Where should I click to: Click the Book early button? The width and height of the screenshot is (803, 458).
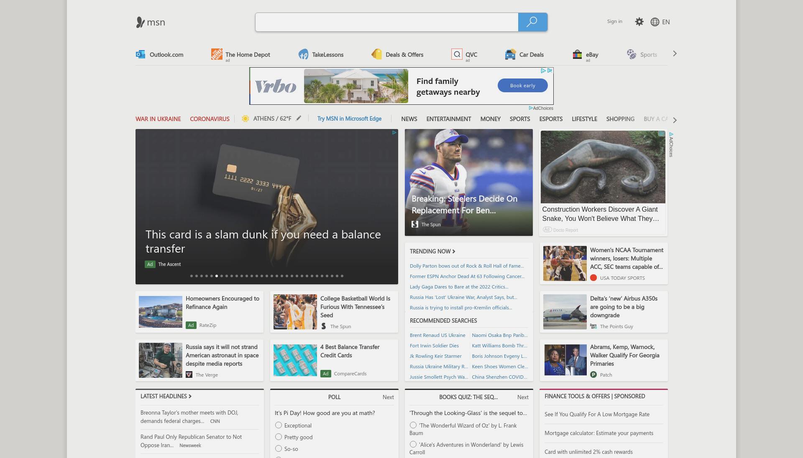click(522, 86)
